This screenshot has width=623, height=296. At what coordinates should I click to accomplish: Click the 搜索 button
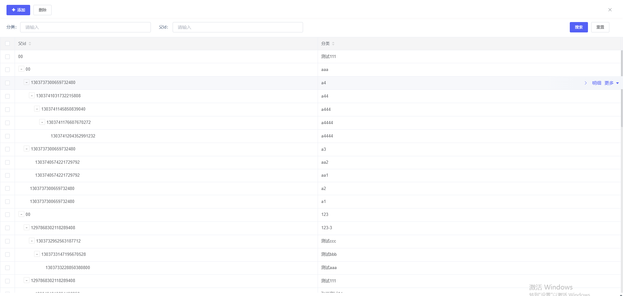(579, 27)
